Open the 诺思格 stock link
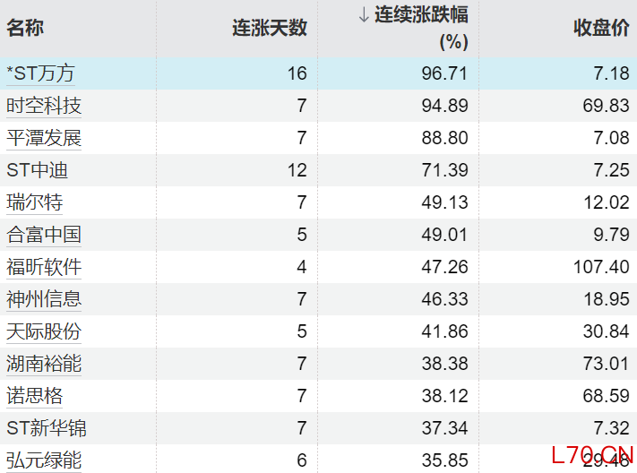637x473 pixels. [34, 396]
